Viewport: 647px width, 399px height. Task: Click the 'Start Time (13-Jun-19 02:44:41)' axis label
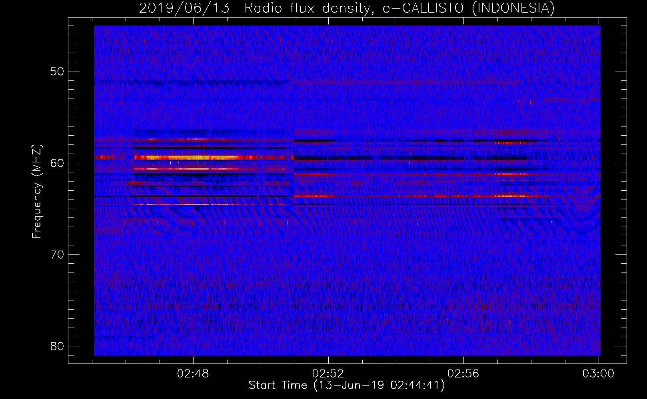347,385
